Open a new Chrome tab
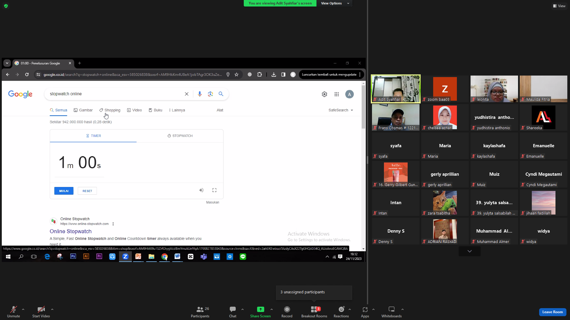570x320 pixels. [x=80, y=63]
